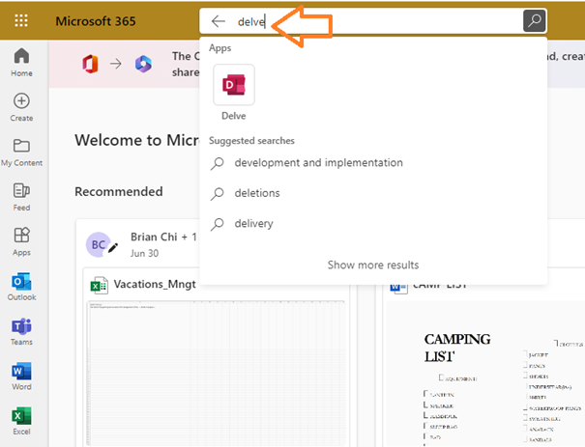The height and width of the screenshot is (447, 585).
Task: Open My Content folder icon
Action: (x=21, y=153)
